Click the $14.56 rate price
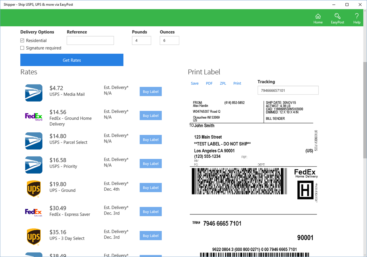The image size is (367, 257). coord(58,112)
